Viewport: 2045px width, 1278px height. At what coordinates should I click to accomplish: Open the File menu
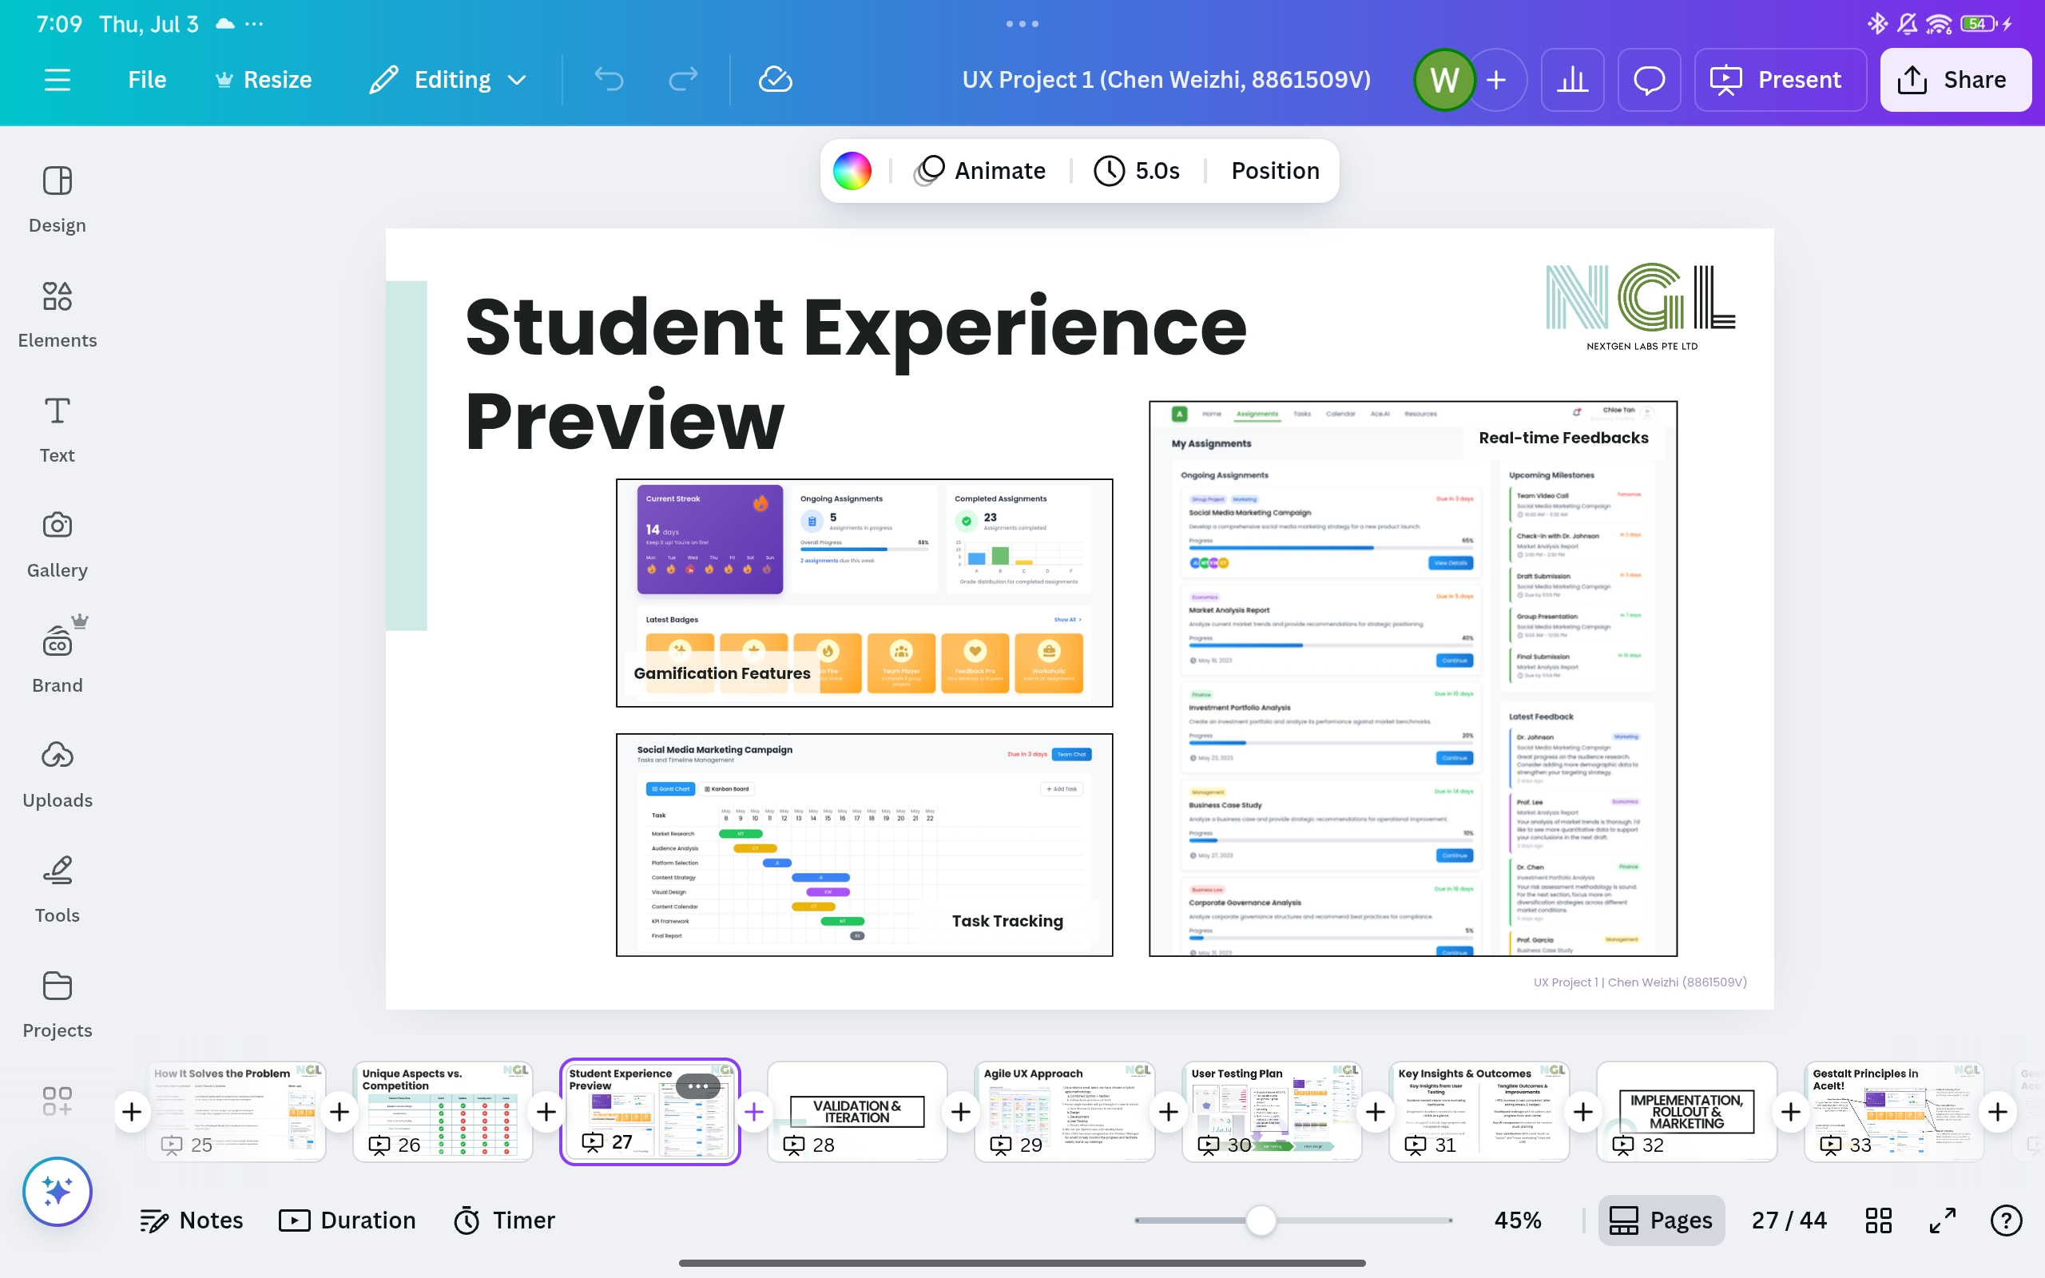click(147, 79)
